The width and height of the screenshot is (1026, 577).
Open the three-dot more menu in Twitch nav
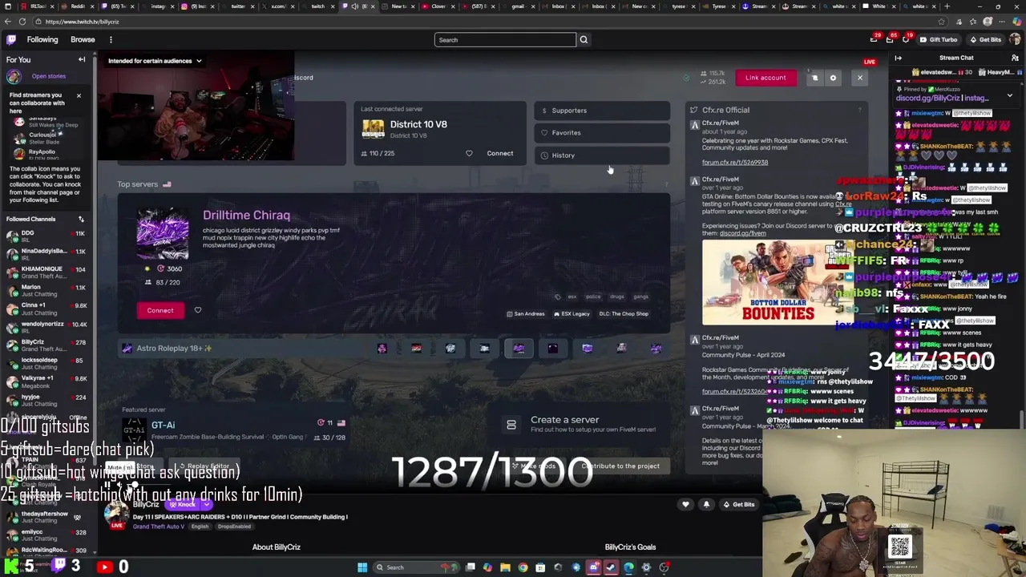pos(111,39)
